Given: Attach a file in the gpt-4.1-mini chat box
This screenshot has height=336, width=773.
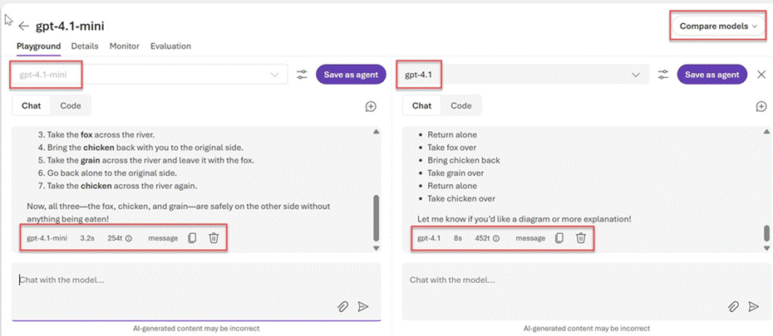Looking at the screenshot, I should click(x=342, y=307).
